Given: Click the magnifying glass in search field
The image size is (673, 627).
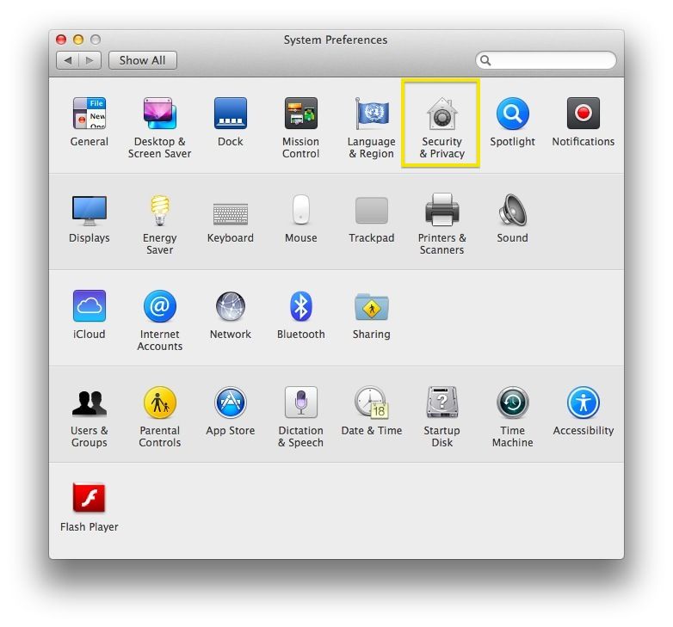Looking at the screenshot, I should tap(485, 60).
